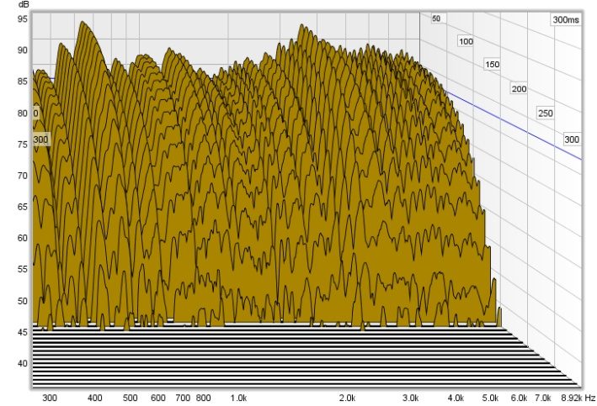
Task: Click the 800 Hz frequency axis label
Action: point(203,398)
